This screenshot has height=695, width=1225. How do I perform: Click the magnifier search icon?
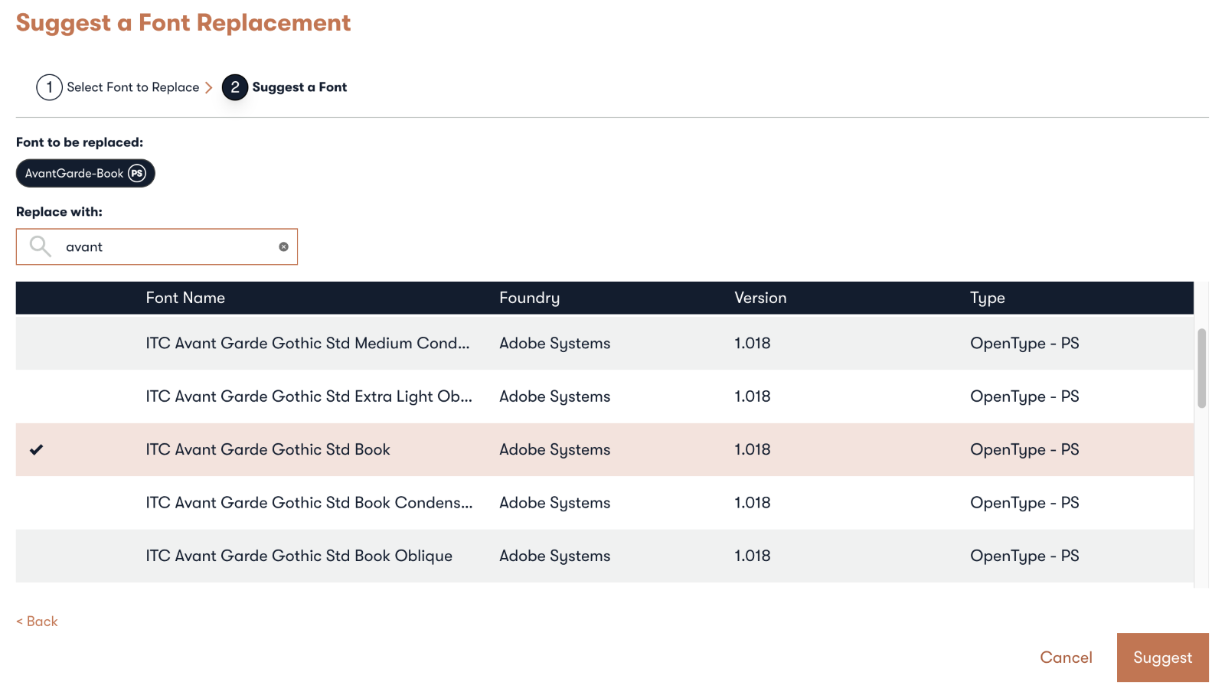coord(40,246)
